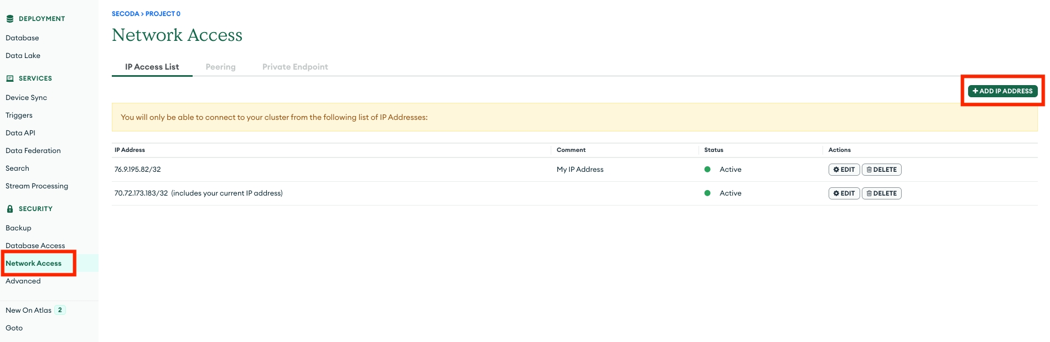
Task: Edit the 76.9.195.82/32 IP entry
Action: pos(844,170)
